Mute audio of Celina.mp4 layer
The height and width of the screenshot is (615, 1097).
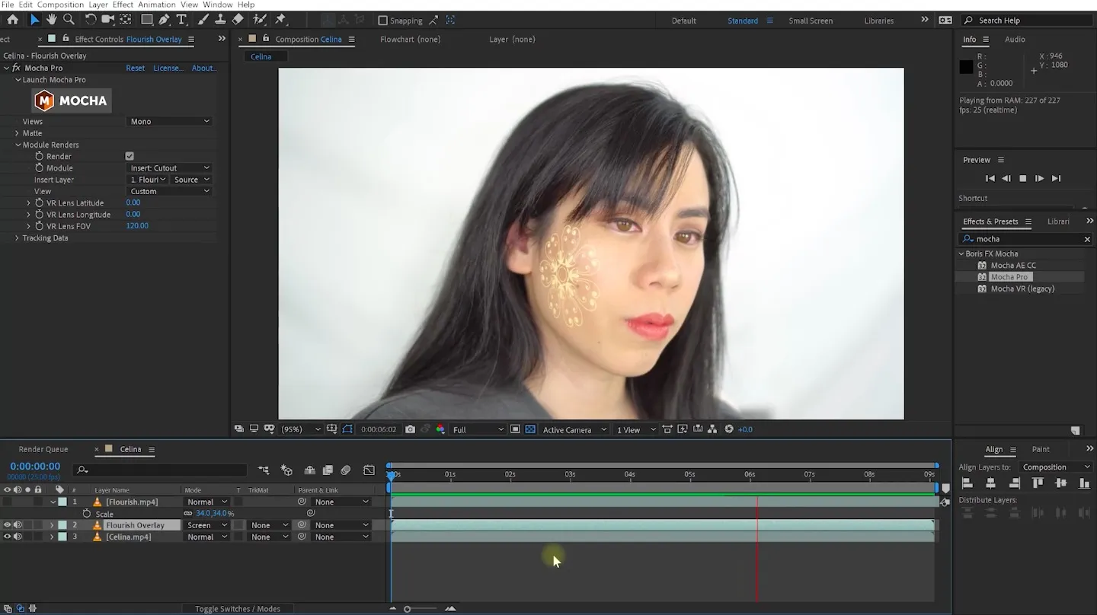click(18, 537)
